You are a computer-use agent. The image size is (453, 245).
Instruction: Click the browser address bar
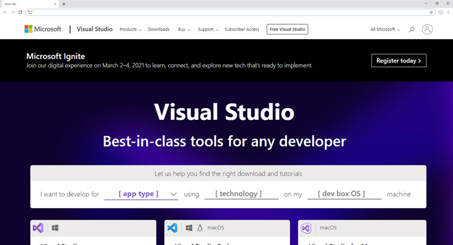230,12
